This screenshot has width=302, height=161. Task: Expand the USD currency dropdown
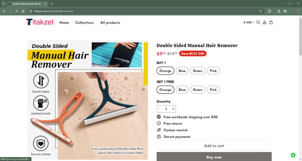click(249, 22)
